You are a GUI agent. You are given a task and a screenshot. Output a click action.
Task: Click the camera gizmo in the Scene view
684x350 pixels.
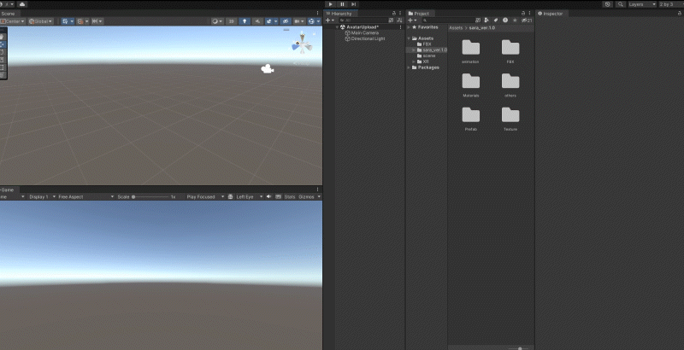(267, 69)
